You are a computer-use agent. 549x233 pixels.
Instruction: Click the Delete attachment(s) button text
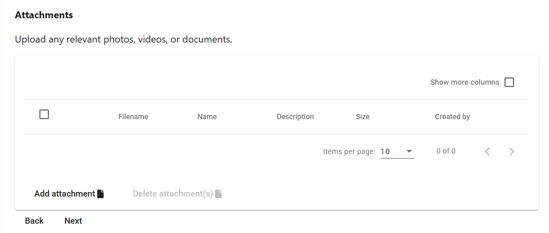click(173, 194)
